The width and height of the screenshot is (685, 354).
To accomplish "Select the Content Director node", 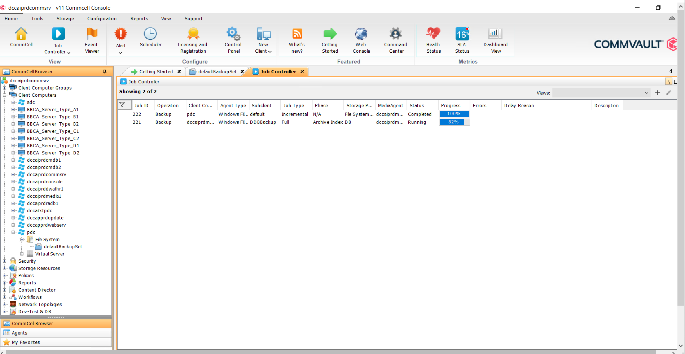I will tap(37, 290).
